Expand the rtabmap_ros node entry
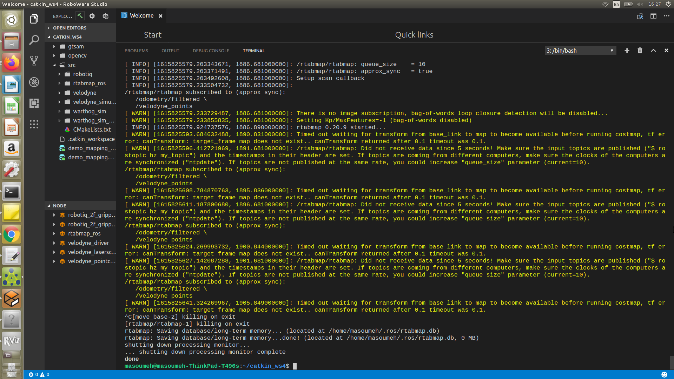The image size is (674, 379). tap(54, 233)
